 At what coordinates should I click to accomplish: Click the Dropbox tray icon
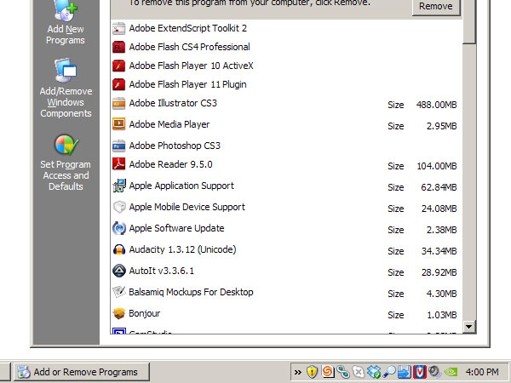[x=374, y=372]
